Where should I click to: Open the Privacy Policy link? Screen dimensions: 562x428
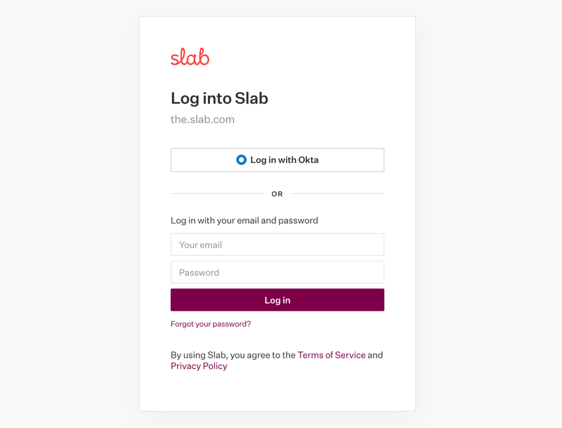tap(199, 366)
